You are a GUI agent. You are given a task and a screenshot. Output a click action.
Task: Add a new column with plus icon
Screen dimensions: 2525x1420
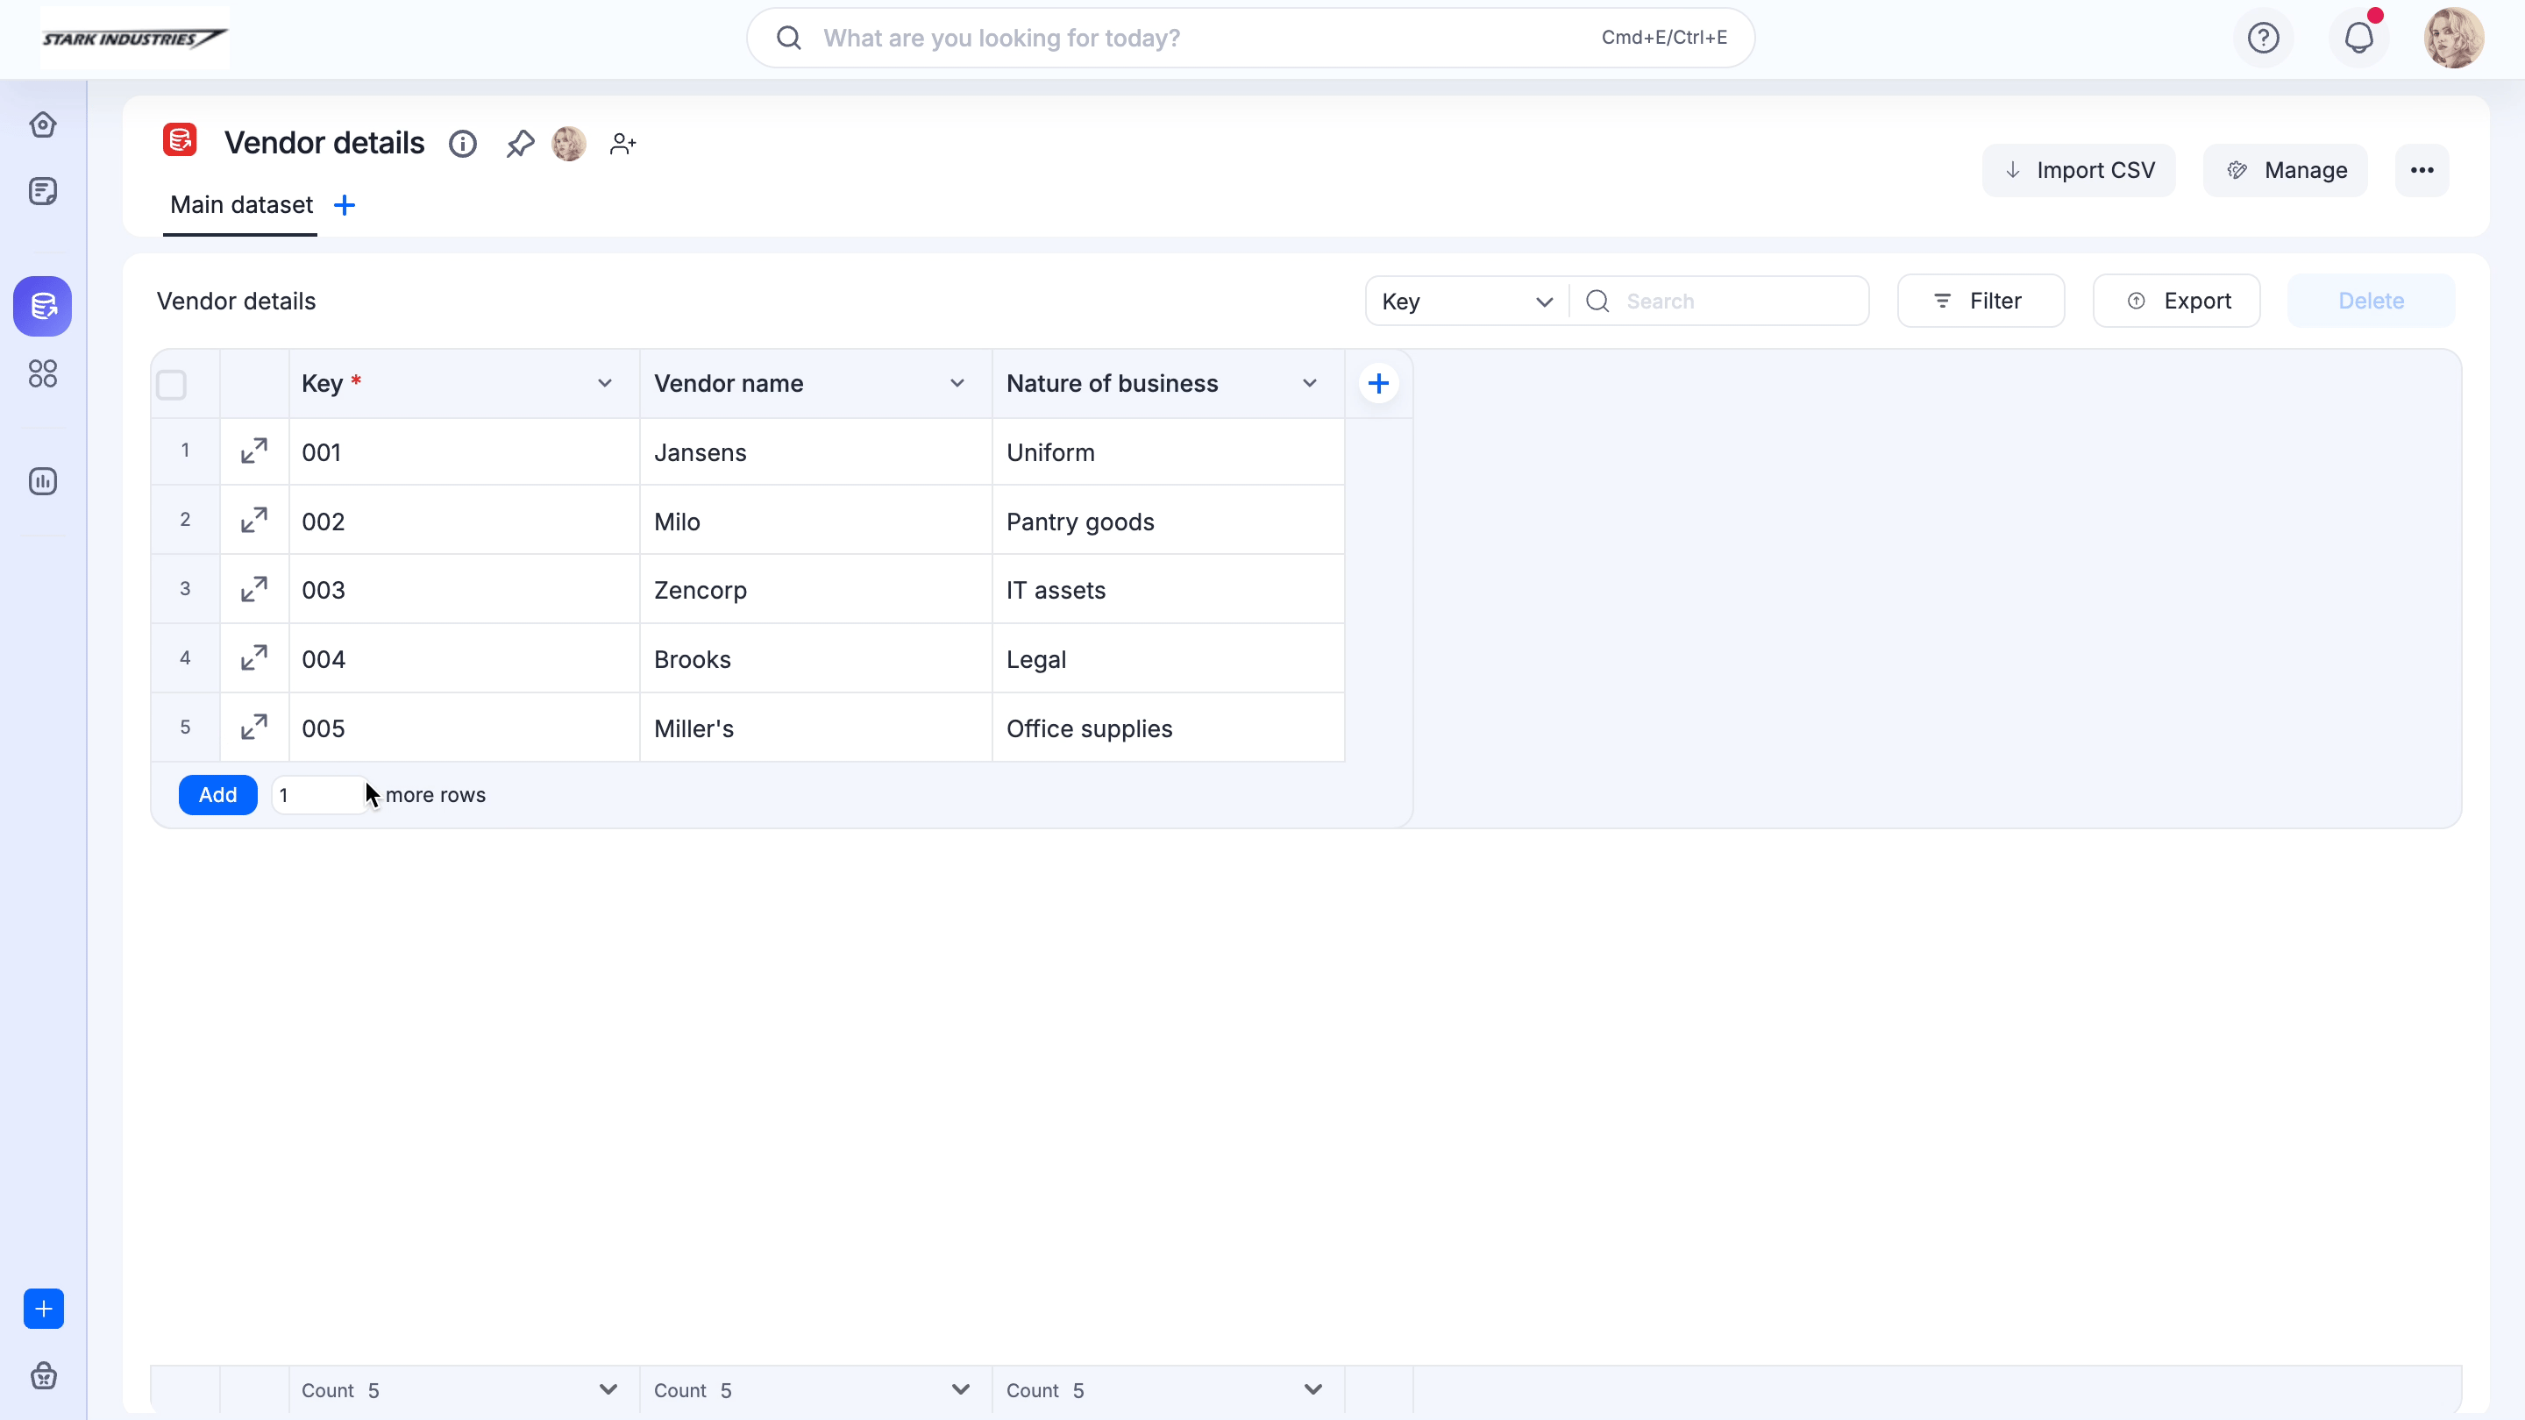click(x=1378, y=383)
